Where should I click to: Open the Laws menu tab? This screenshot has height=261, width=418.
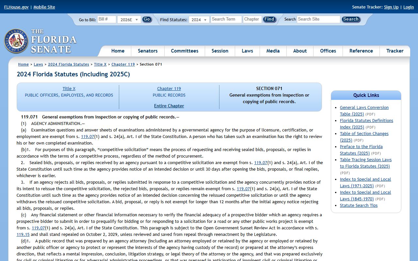click(247, 51)
